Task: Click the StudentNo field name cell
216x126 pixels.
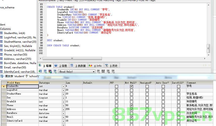Action: [x=22, y=86]
